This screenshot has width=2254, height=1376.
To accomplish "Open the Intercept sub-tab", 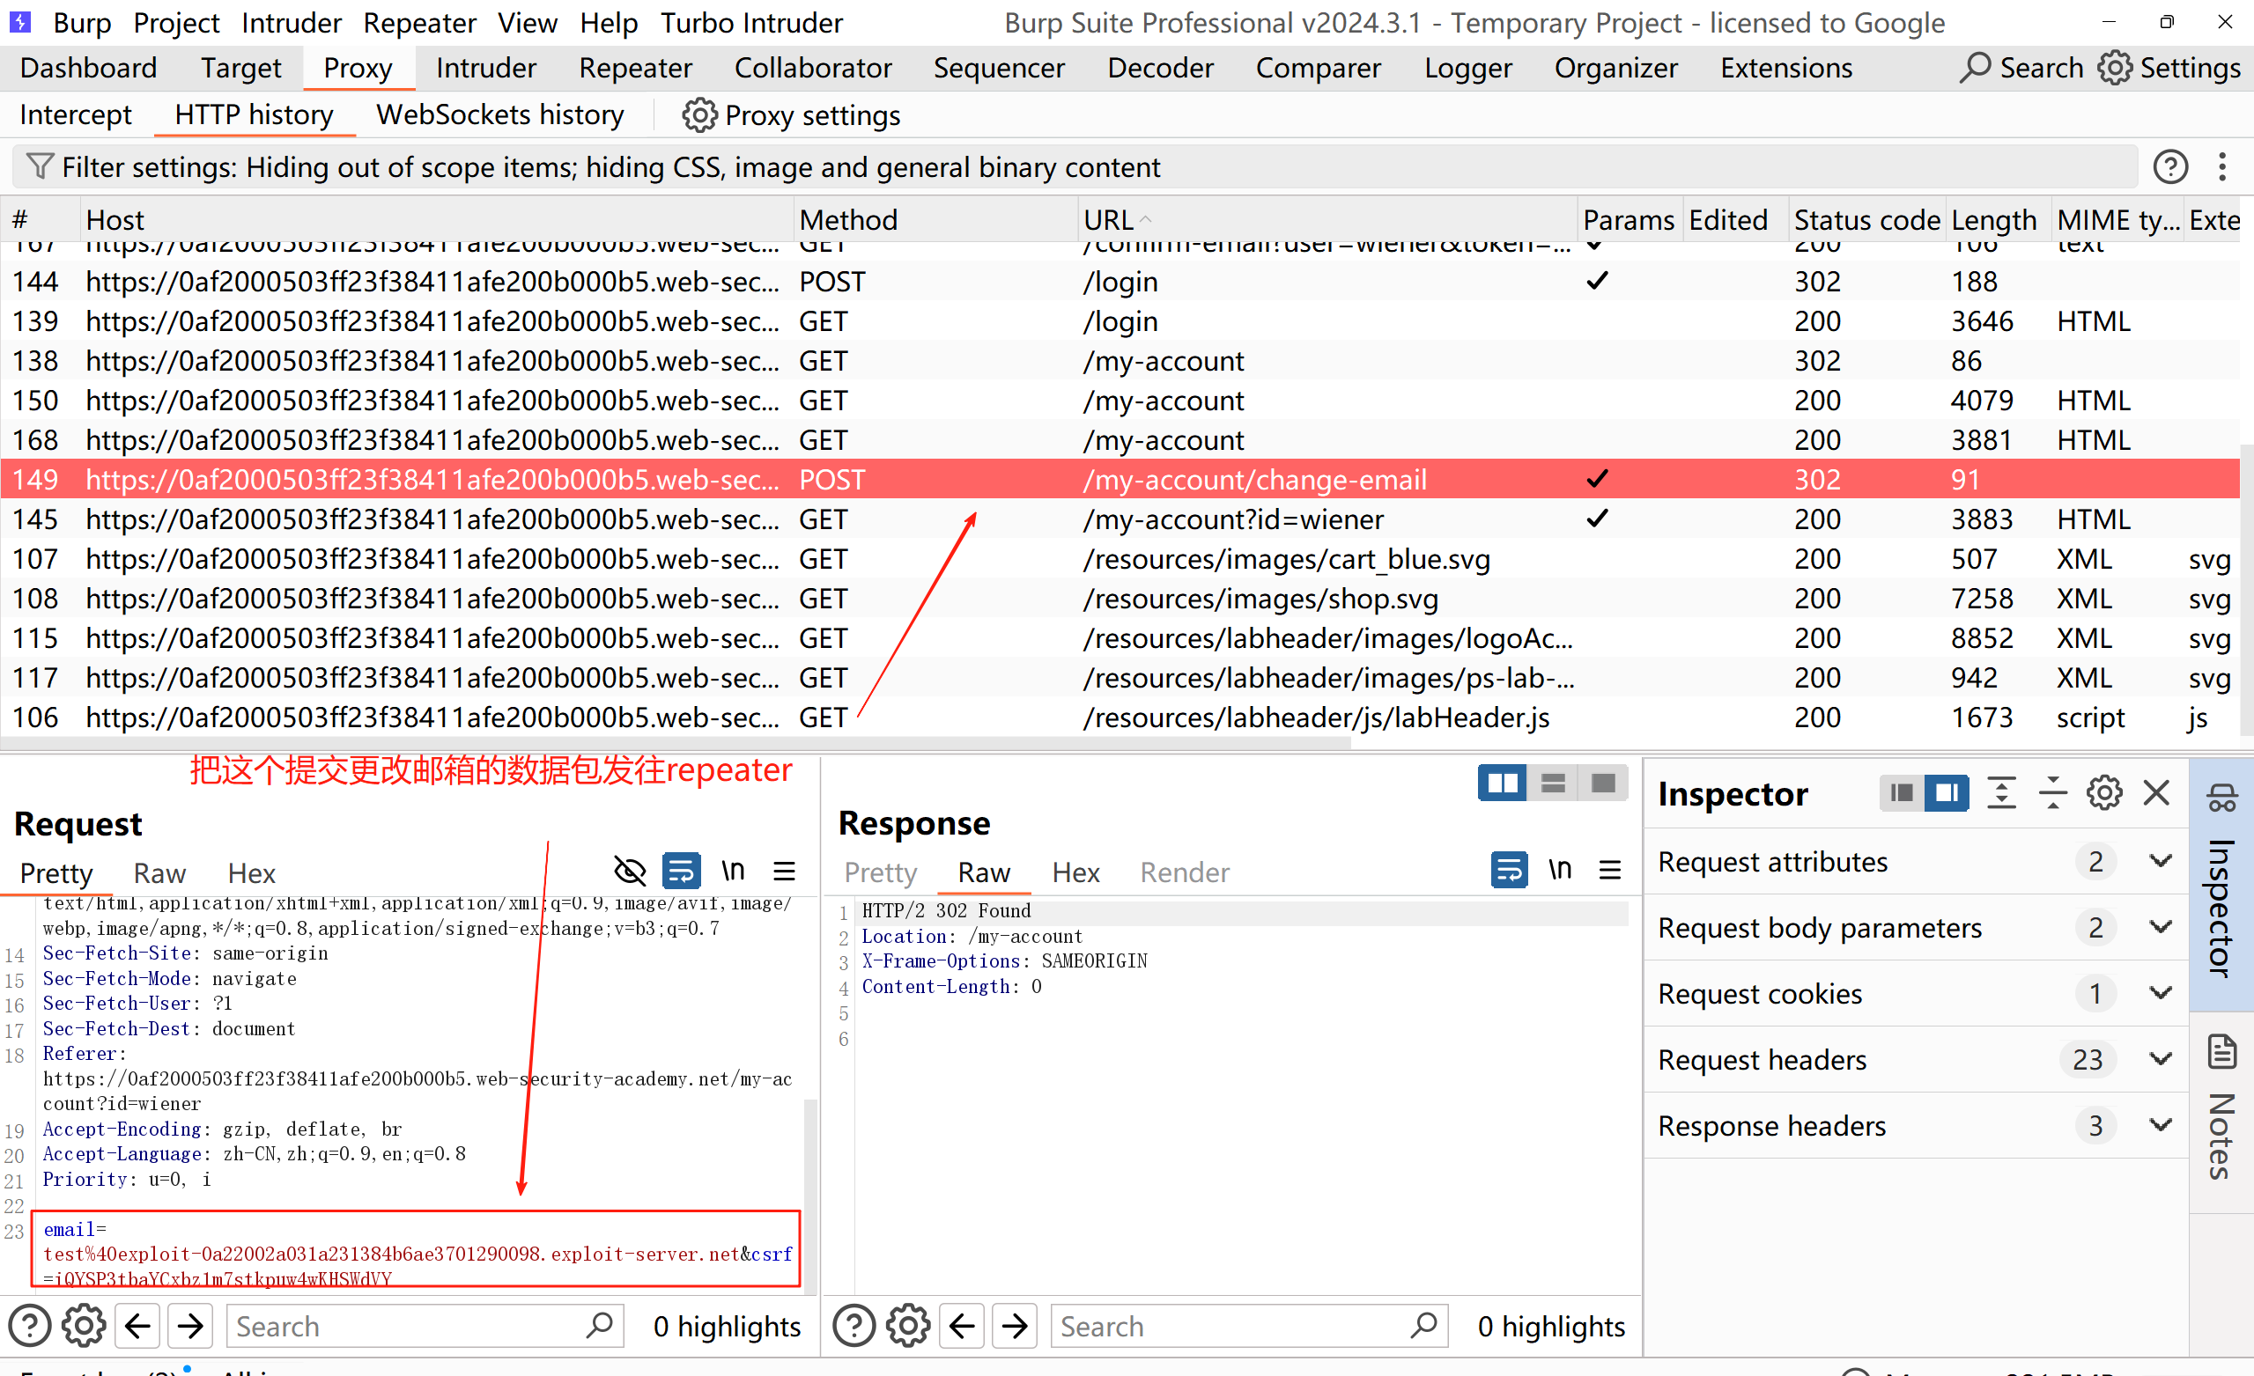I will tap(75, 115).
